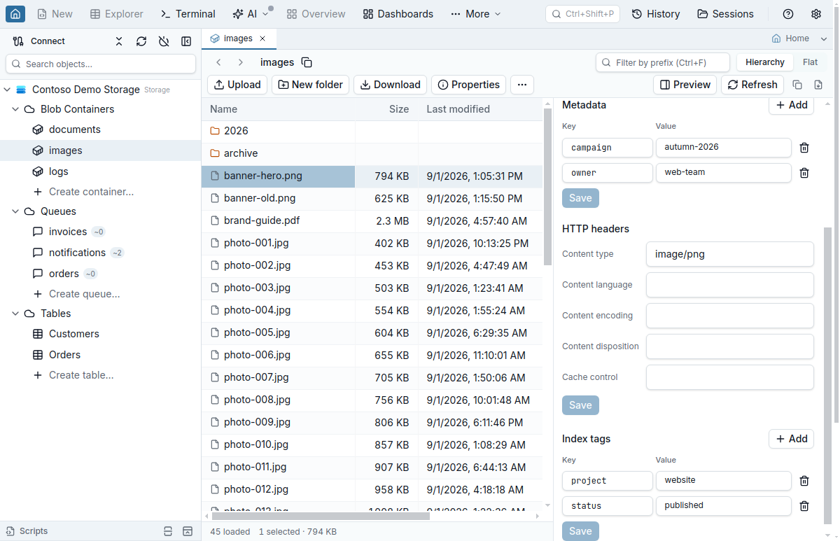Go back with left arrow
Image resolution: width=840 pixels, height=541 pixels.
tap(218, 62)
